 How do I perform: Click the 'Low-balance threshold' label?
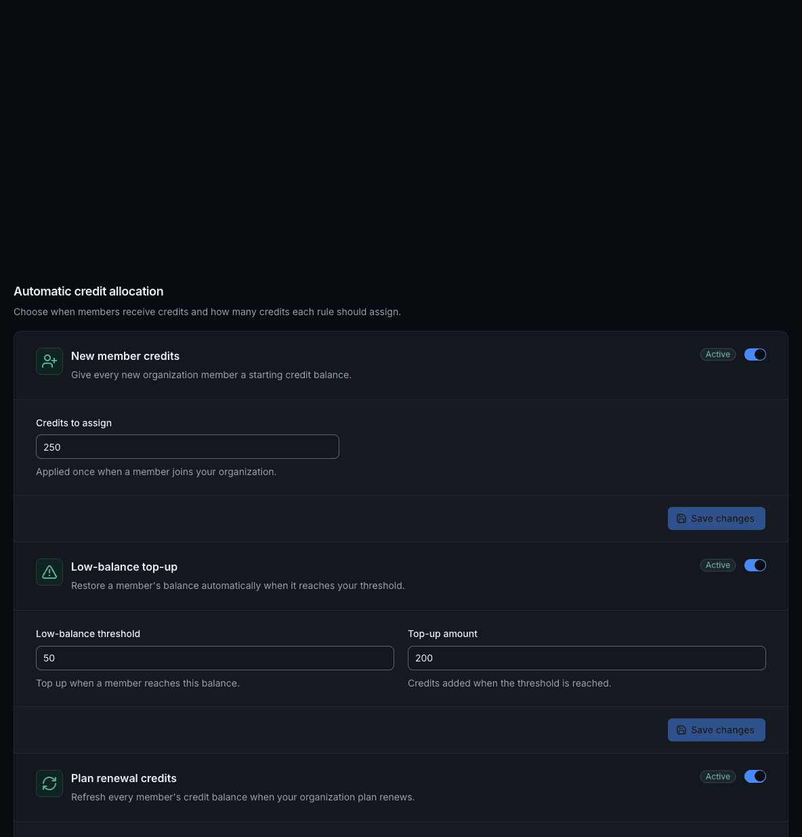[x=88, y=634]
